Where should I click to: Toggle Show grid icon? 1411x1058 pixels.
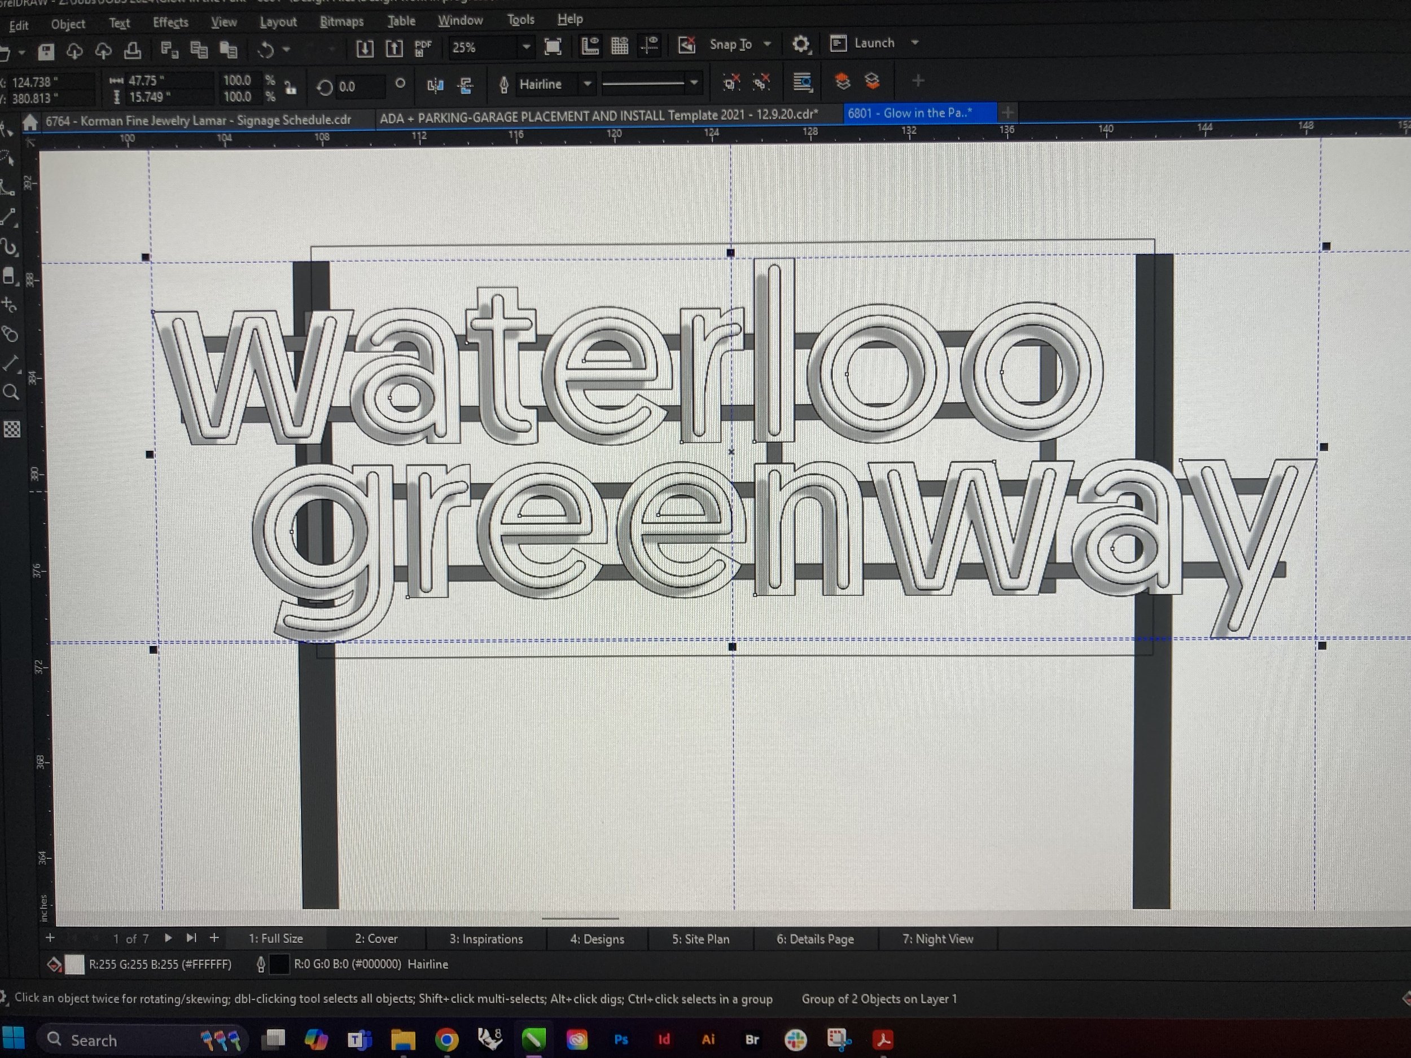click(x=619, y=46)
